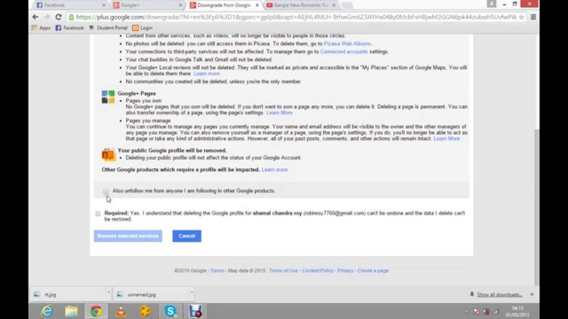
Task: Open the Apps bookmarks shortcut
Action: (41, 27)
